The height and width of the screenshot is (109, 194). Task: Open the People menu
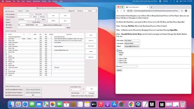[x=44, y=1]
